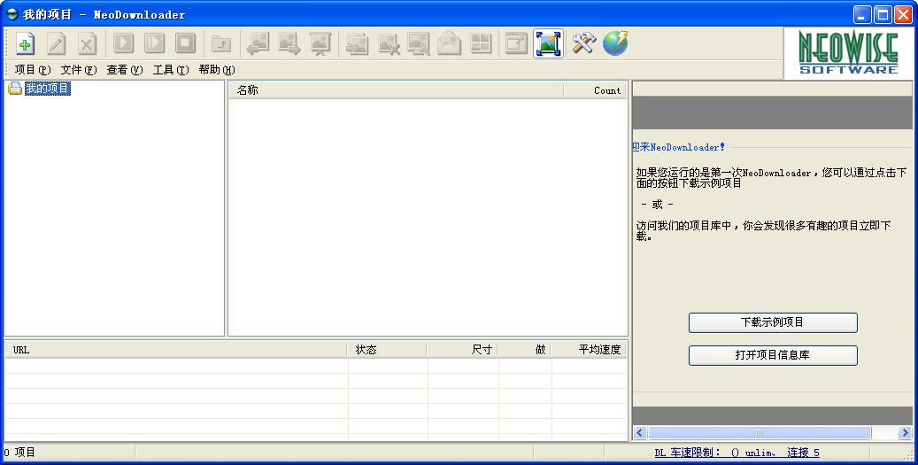Click the horizontal scrollbar left arrow
Image resolution: width=918 pixels, height=465 pixels.
pos(639,433)
